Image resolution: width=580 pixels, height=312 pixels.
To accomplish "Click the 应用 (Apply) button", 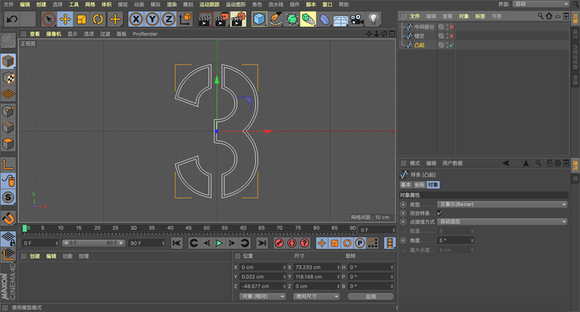I will (x=371, y=297).
